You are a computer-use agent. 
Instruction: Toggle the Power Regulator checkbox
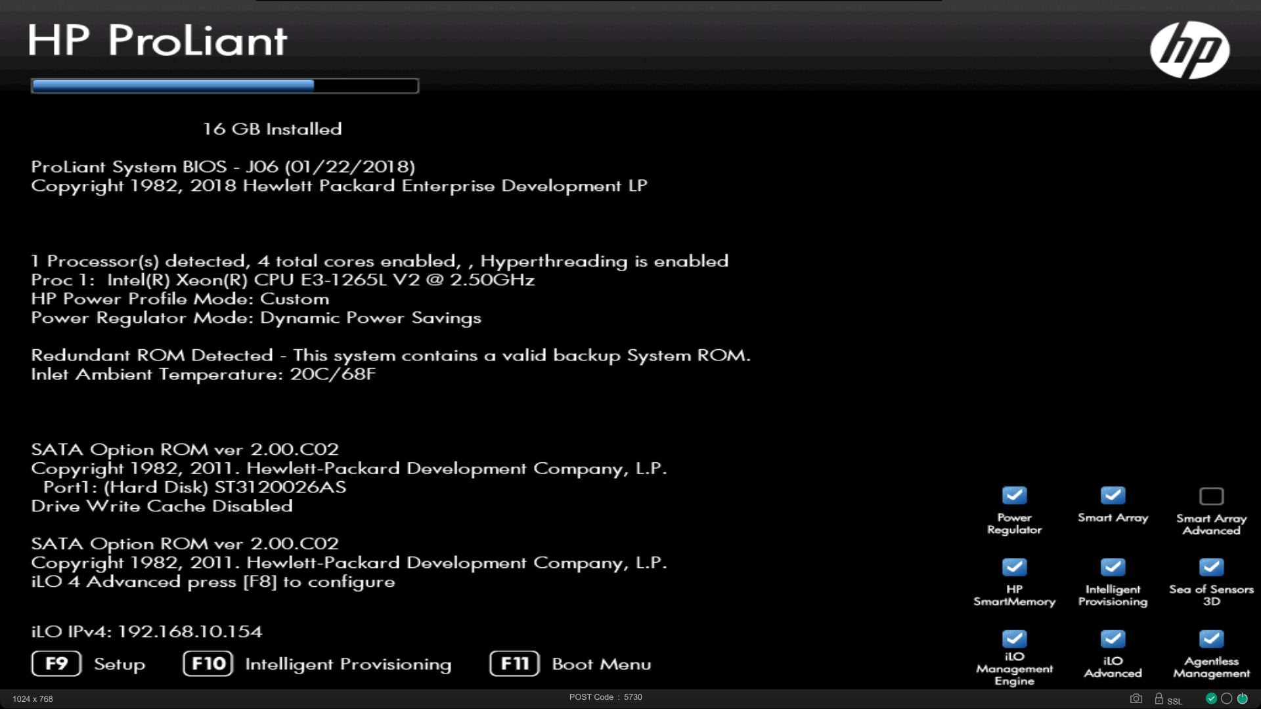[x=1014, y=495]
